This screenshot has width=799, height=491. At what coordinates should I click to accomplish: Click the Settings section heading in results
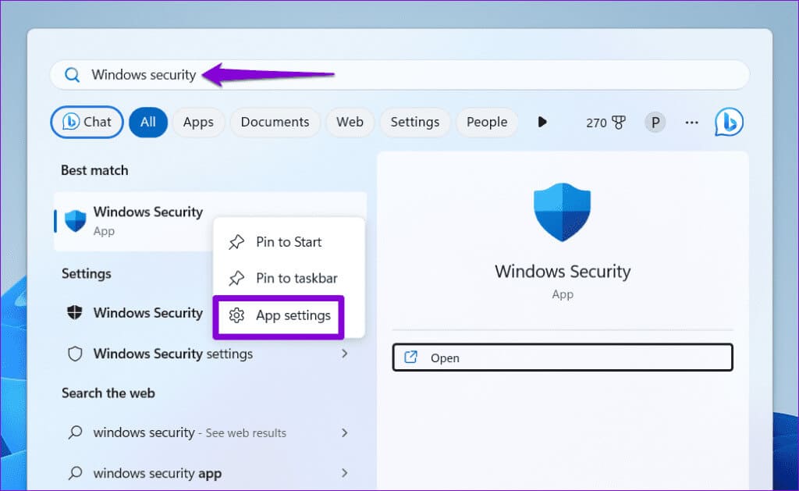[x=86, y=274]
